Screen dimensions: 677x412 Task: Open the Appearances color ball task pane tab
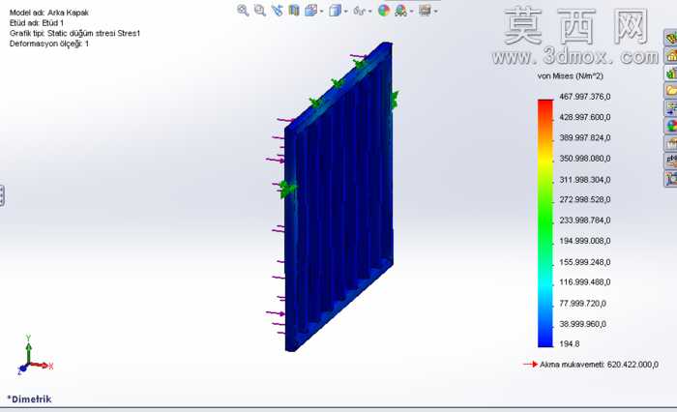click(670, 126)
